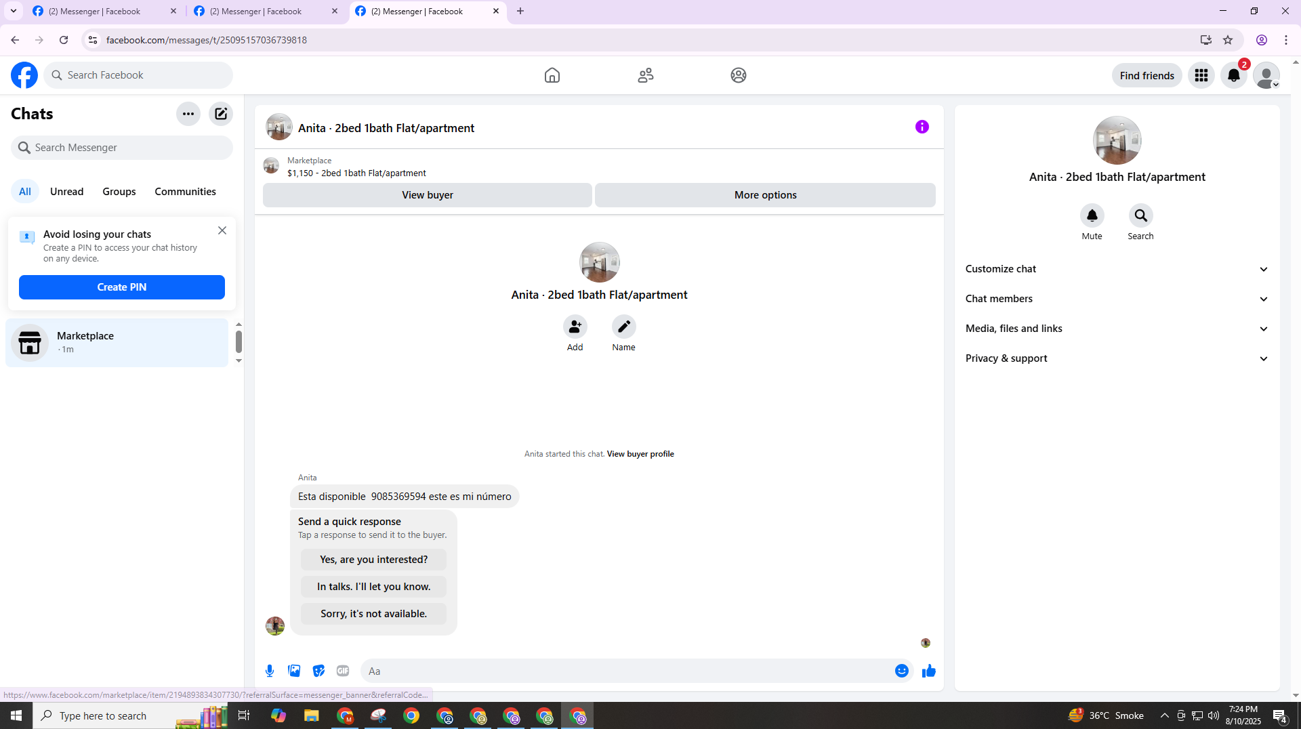The image size is (1301, 729).
Task: Open a new browser tab
Action: pos(520,12)
